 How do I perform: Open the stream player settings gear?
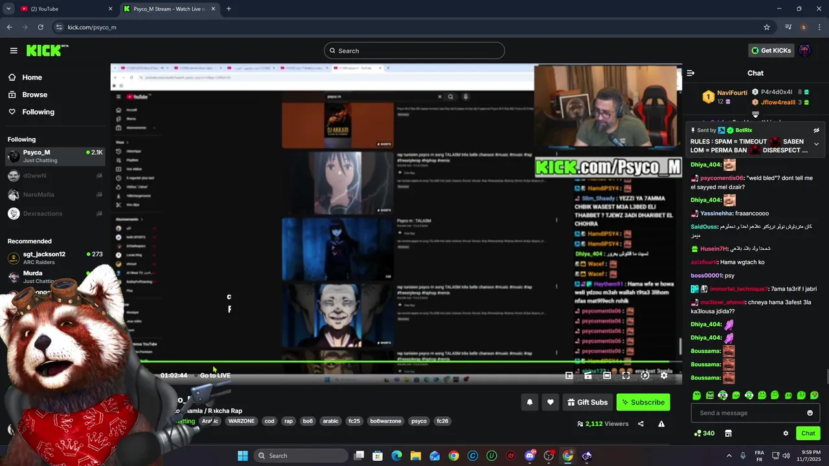pyautogui.click(x=664, y=375)
